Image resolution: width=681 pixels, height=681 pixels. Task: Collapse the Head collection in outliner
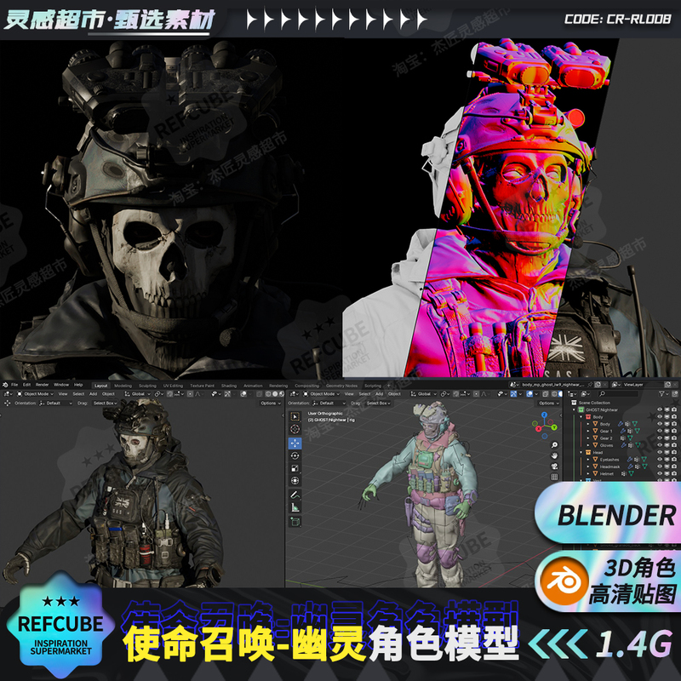581,452
